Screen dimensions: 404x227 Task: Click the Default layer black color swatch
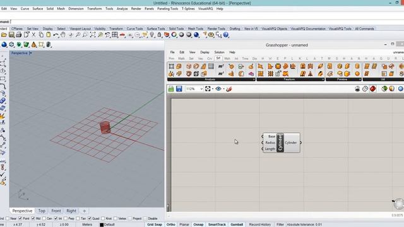tap(102, 224)
